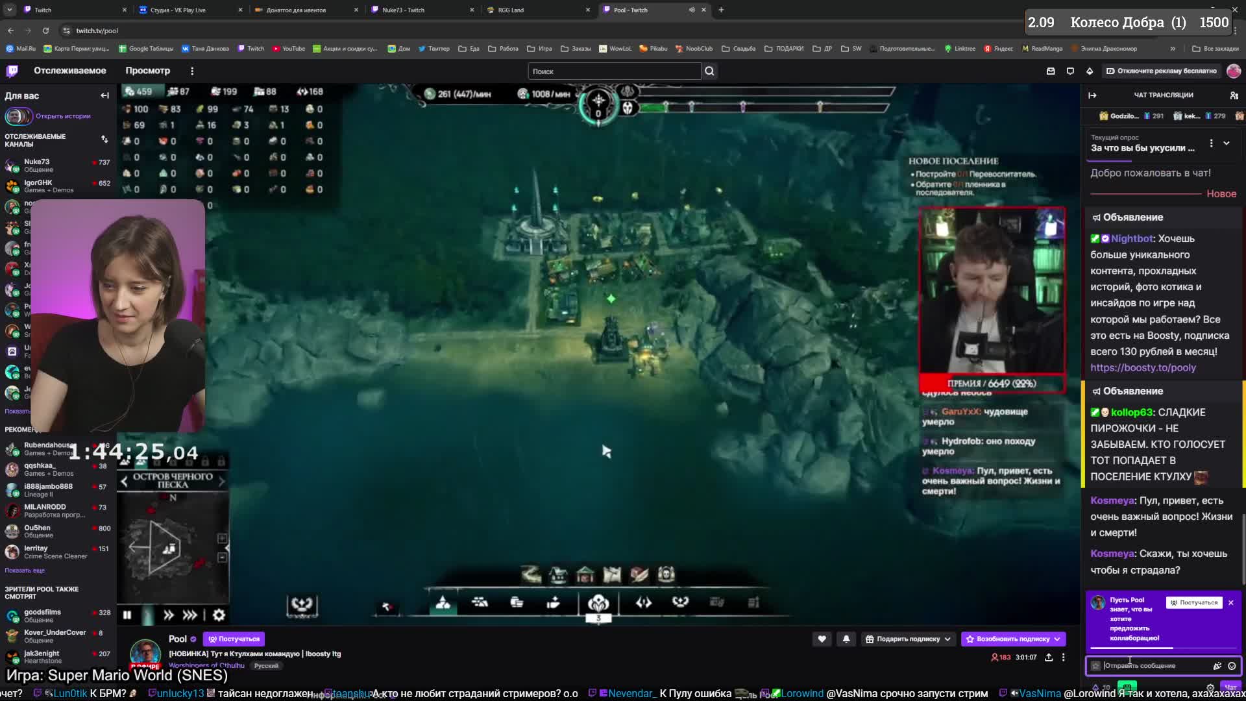The image size is (1246, 701).
Task: Open MILANORDD recommended channel
Action: 57,510
